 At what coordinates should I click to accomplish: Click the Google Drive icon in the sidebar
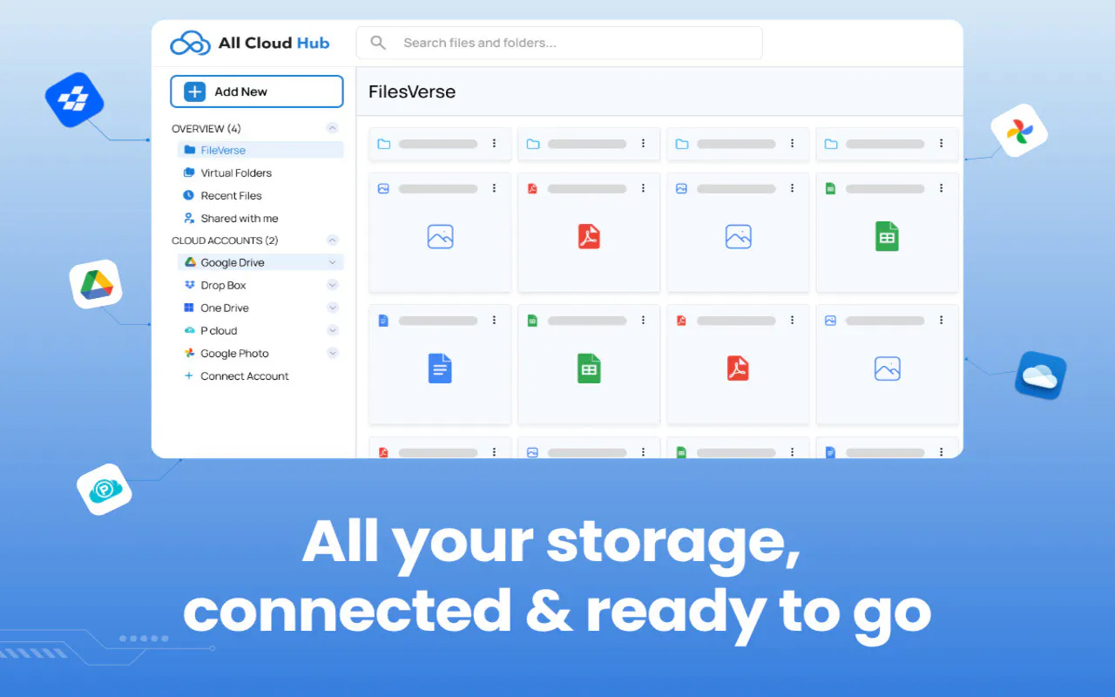coord(189,262)
